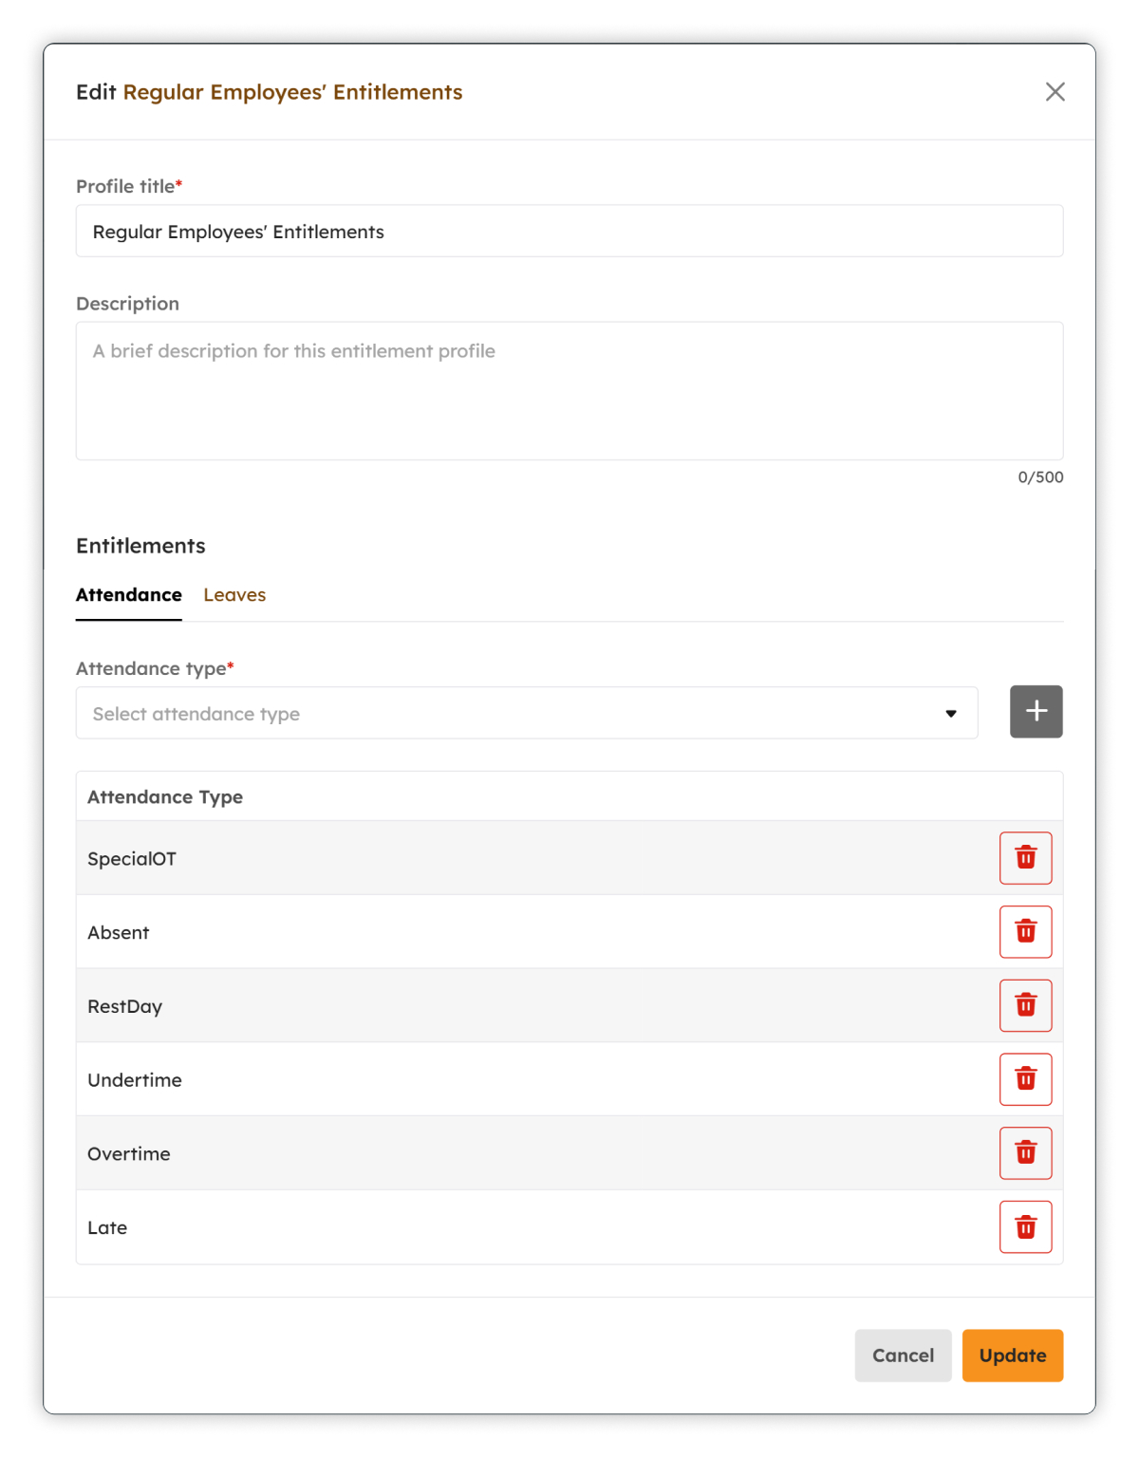Click the 0/500 character counter
This screenshot has height=1458, width=1139.
1040,477
